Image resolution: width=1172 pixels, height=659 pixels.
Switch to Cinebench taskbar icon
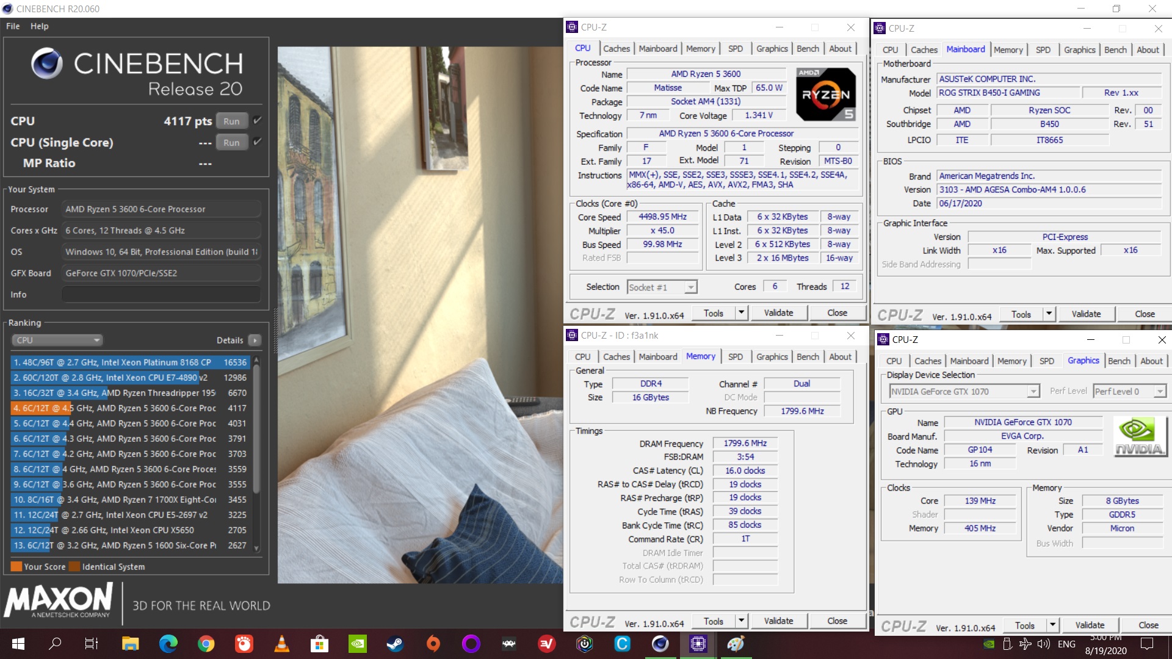(x=660, y=644)
